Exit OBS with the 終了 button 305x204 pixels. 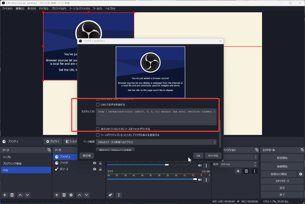(282, 195)
